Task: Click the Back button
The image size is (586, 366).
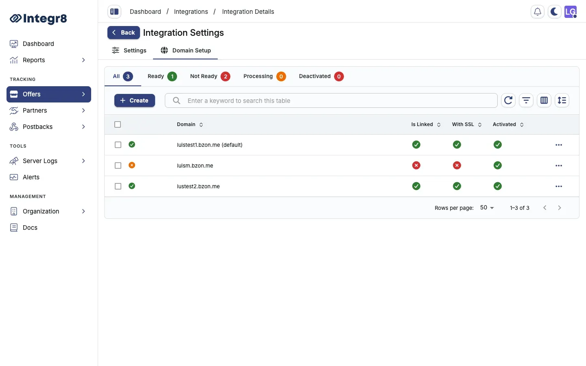Action: pyautogui.click(x=124, y=33)
